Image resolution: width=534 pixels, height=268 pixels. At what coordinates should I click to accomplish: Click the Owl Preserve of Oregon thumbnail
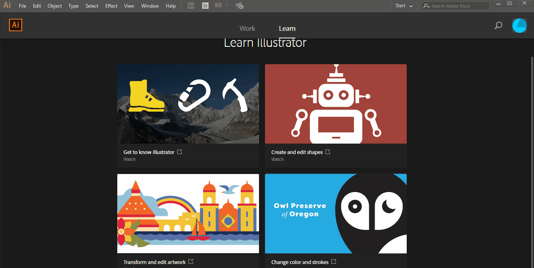336,214
